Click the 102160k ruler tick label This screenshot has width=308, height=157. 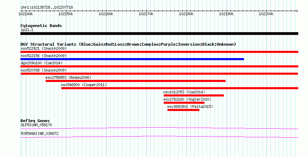[106, 14]
